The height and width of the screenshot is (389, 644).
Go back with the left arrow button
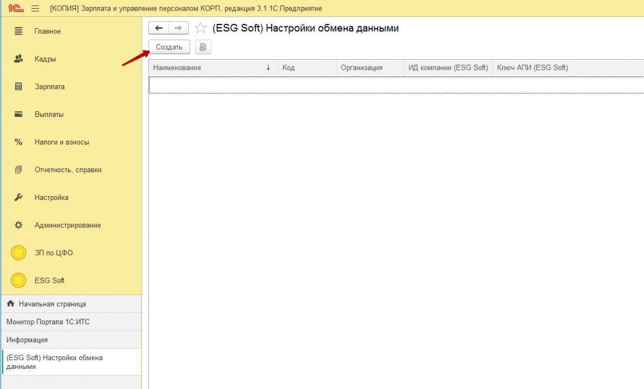[x=158, y=28]
